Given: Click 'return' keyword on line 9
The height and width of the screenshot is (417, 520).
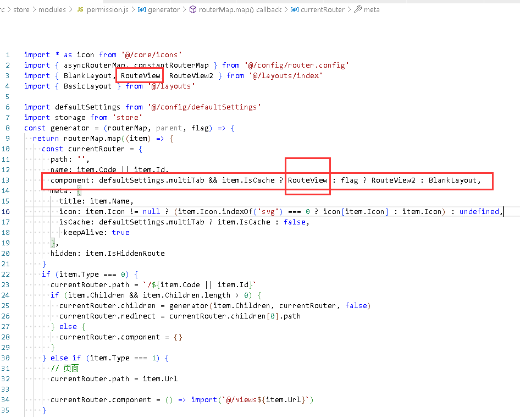Looking at the screenshot, I should pos(46,139).
